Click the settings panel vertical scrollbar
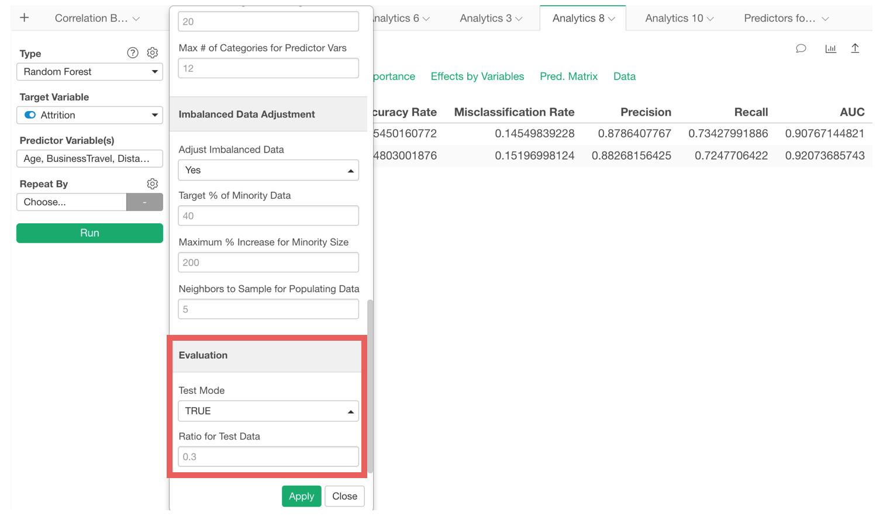 [x=370, y=386]
